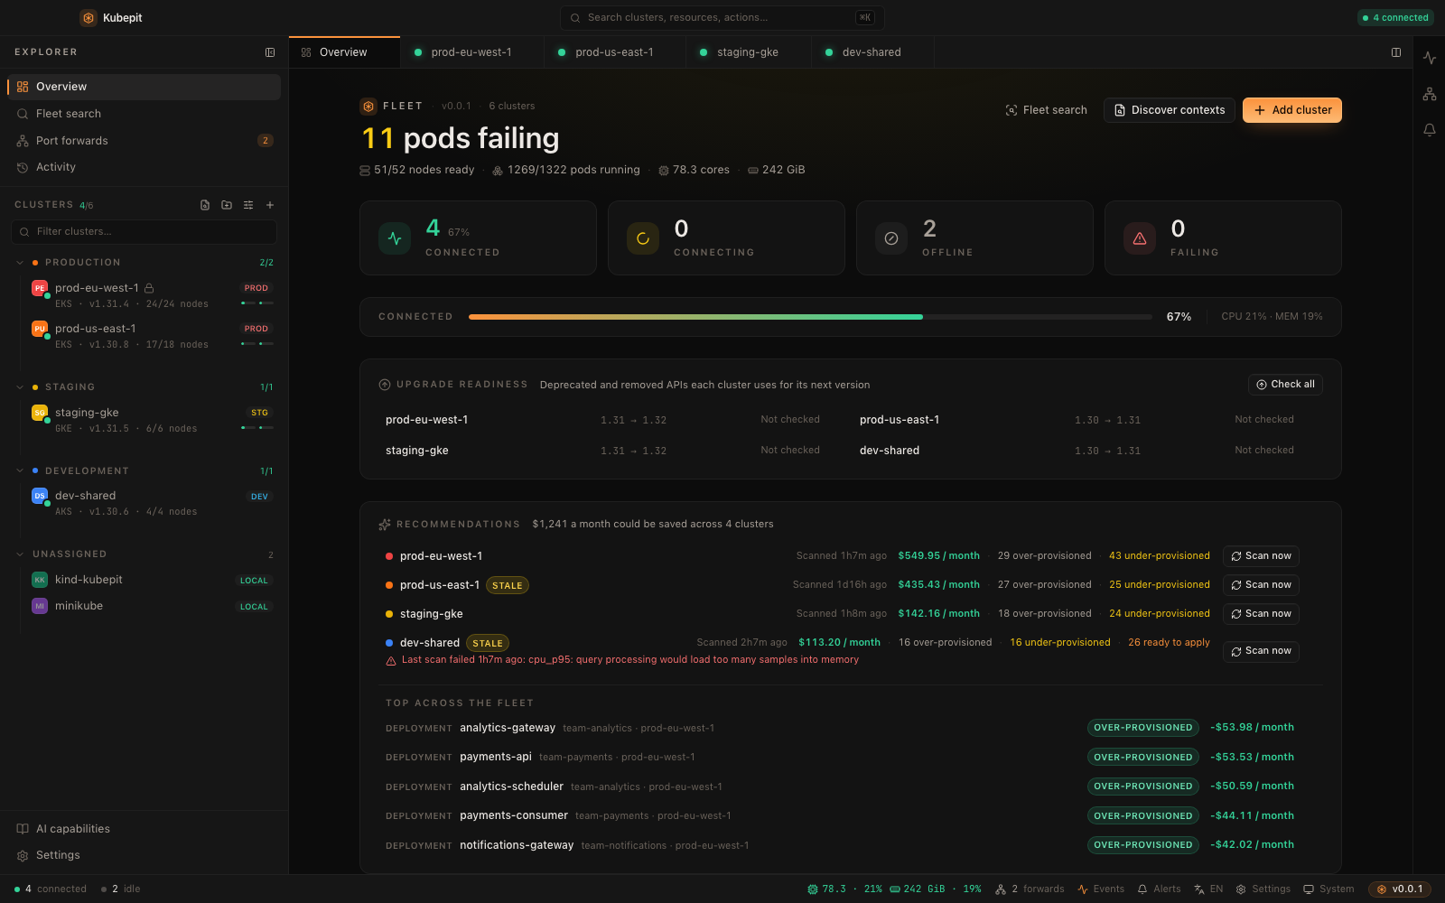
Task: Click the Add cluster button
Action: click(1292, 110)
